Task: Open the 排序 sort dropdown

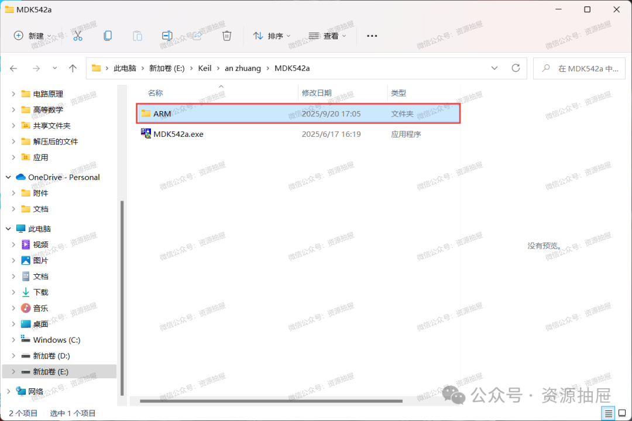Action: coord(272,36)
